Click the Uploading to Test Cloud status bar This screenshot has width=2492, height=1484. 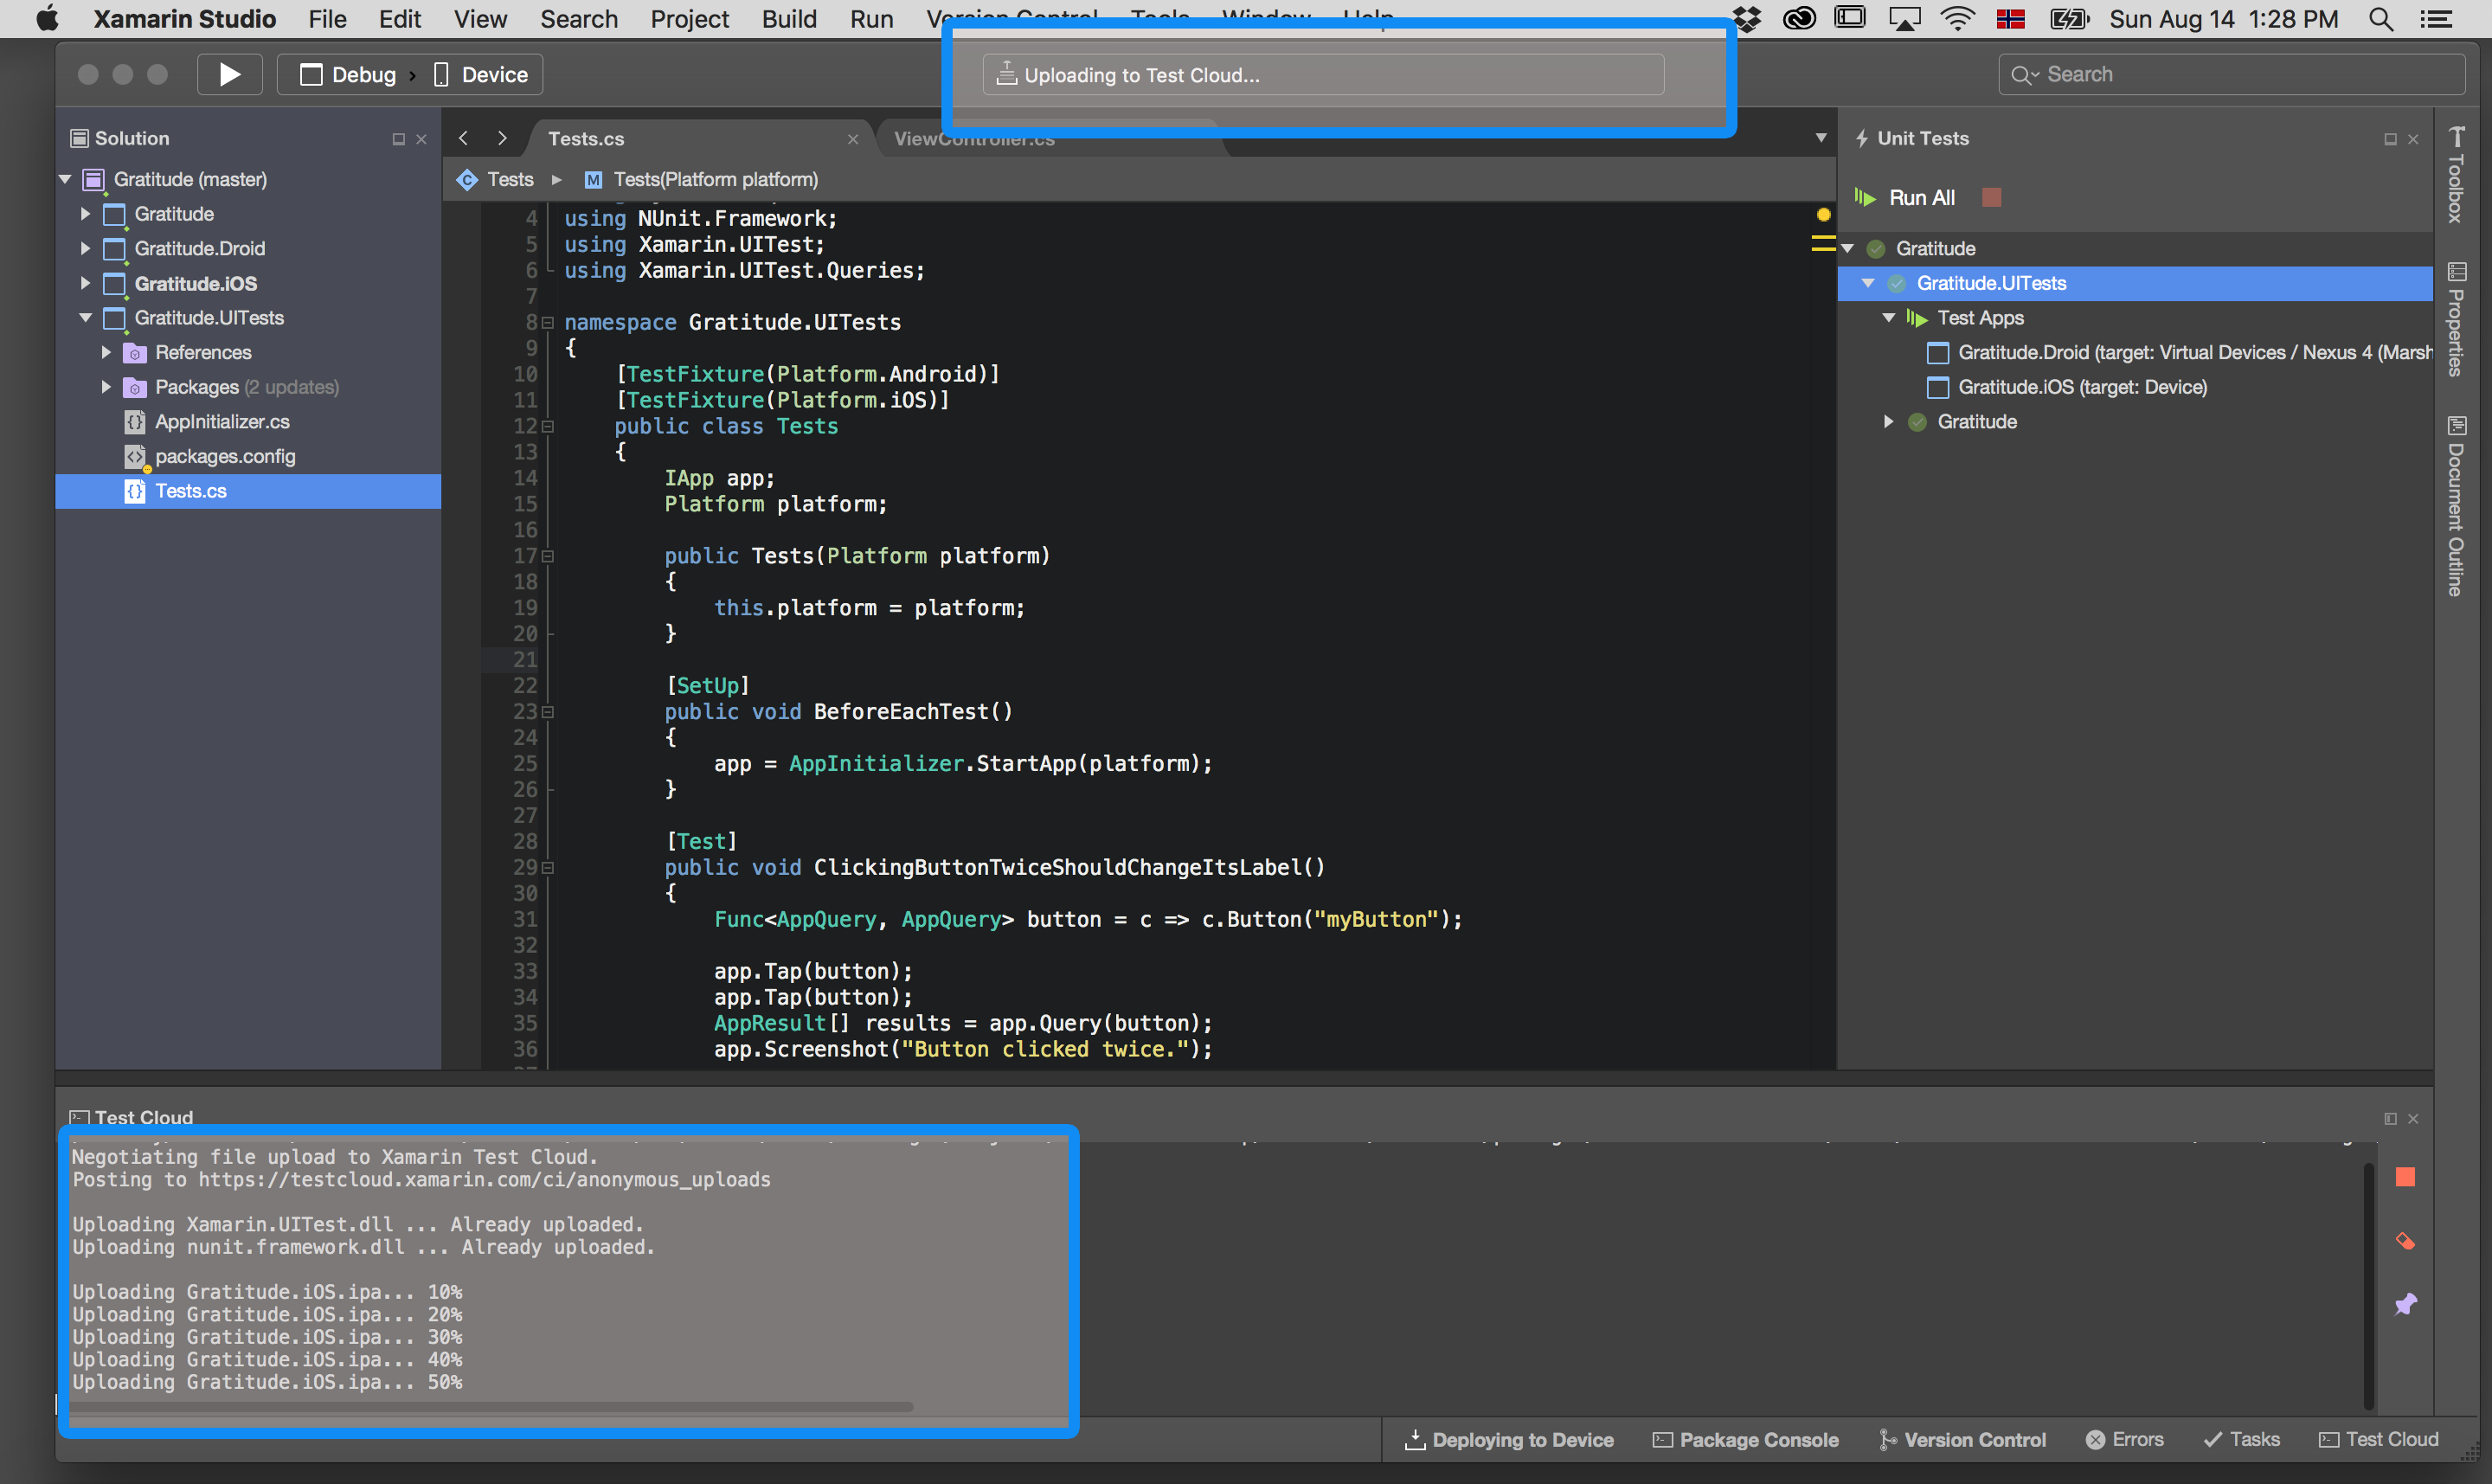[1323, 75]
